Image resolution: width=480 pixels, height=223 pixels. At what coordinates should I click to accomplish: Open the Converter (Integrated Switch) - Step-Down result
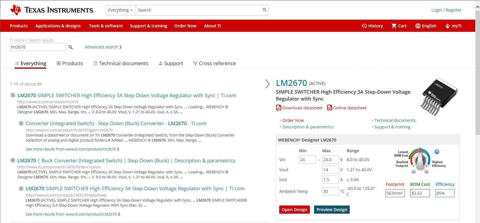click(116, 123)
